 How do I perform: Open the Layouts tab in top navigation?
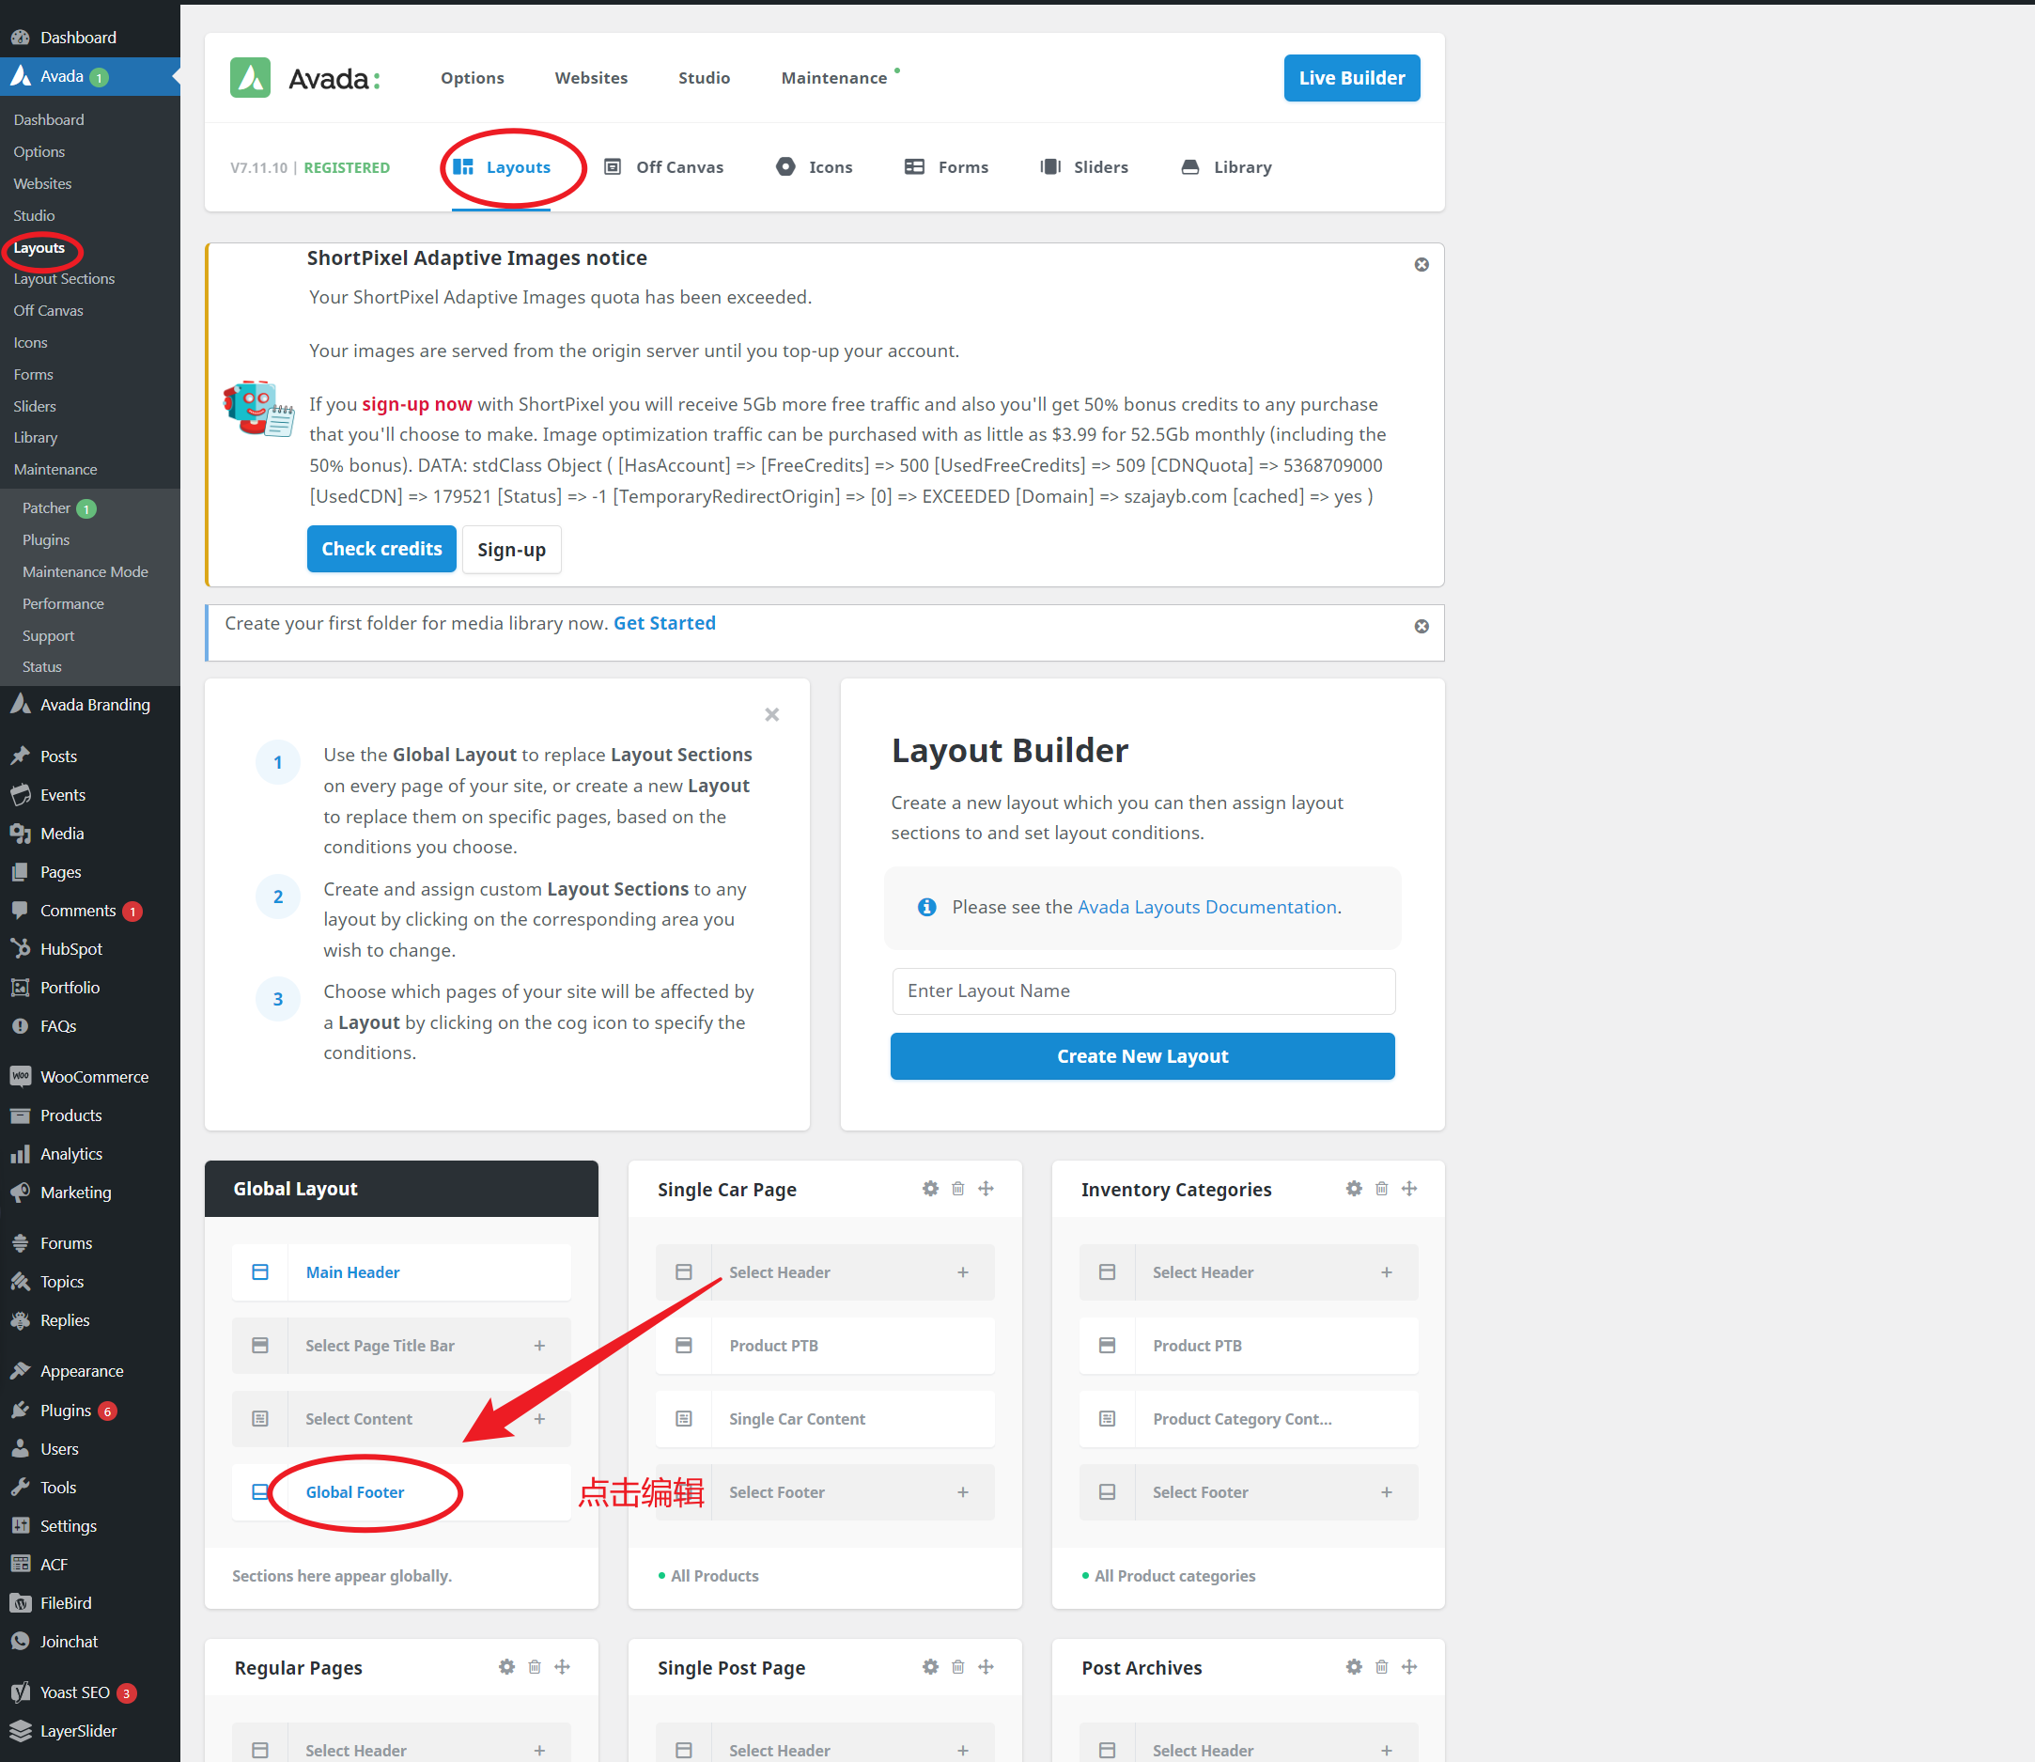pos(504,166)
